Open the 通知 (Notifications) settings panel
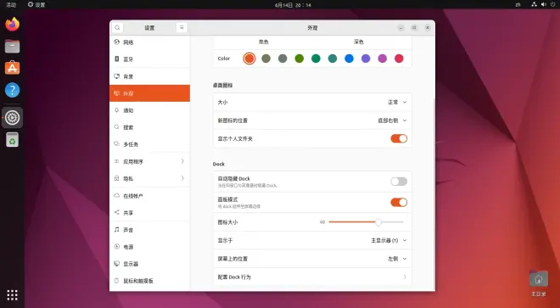Screen dimensions: 560x308 (149, 110)
